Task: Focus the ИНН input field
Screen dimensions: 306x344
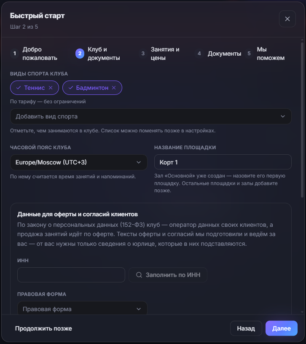Action: click(71, 275)
